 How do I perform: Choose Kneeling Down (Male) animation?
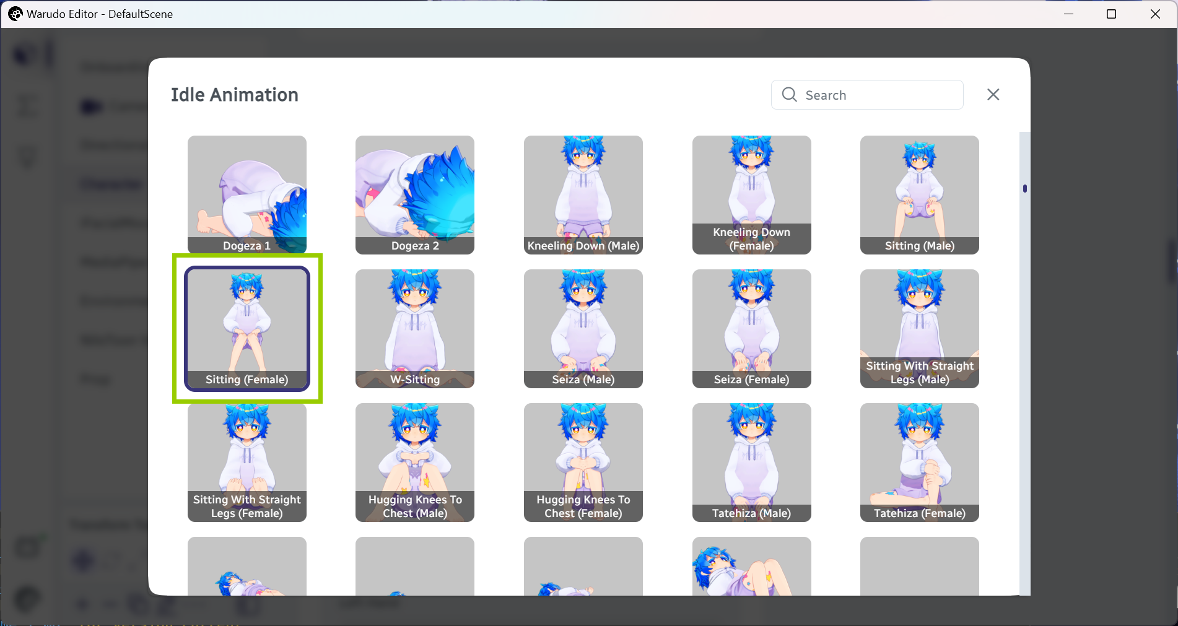583,195
